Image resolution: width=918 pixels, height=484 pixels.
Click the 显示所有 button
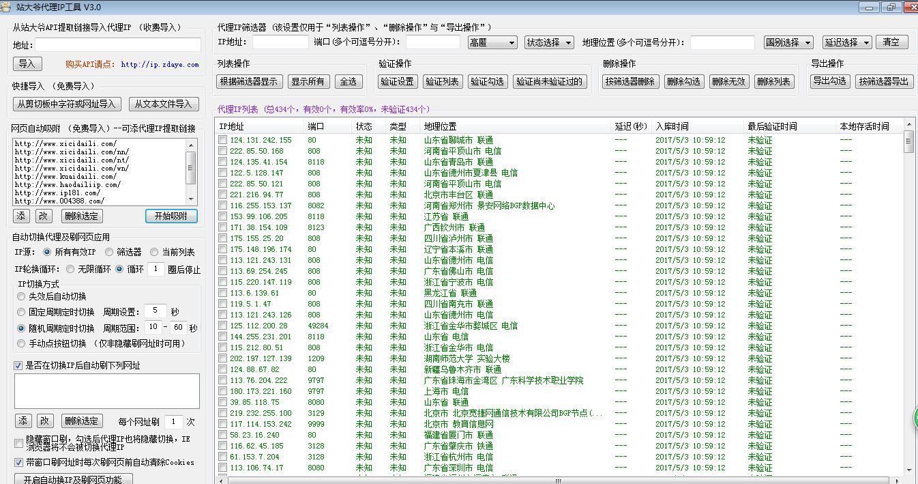tap(308, 81)
